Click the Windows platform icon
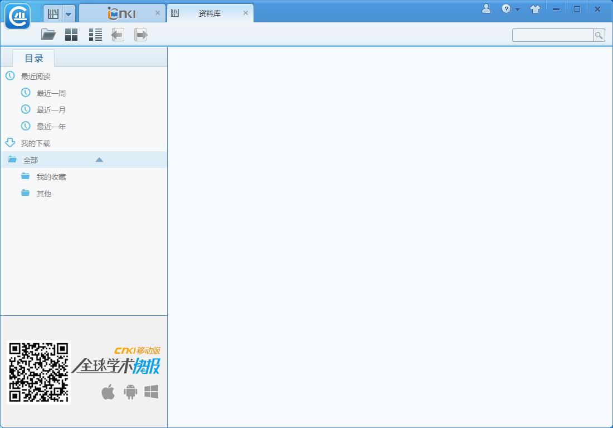 [151, 392]
